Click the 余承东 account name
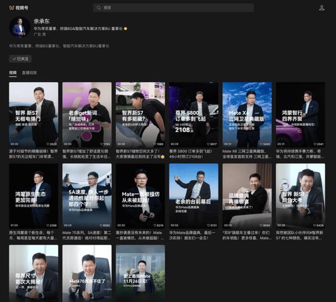Screen dimensions: 336x302 point(42,21)
